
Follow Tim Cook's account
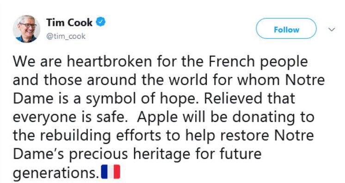(x=286, y=29)
